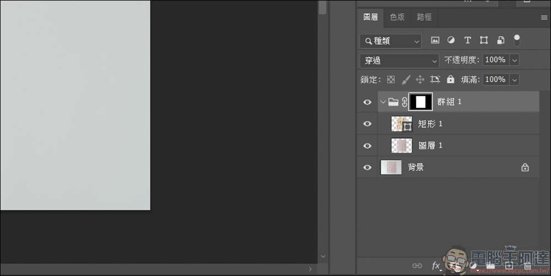Select the layer named 圖層 1
Viewport: 551px width, 276px height.
[430, 145]
